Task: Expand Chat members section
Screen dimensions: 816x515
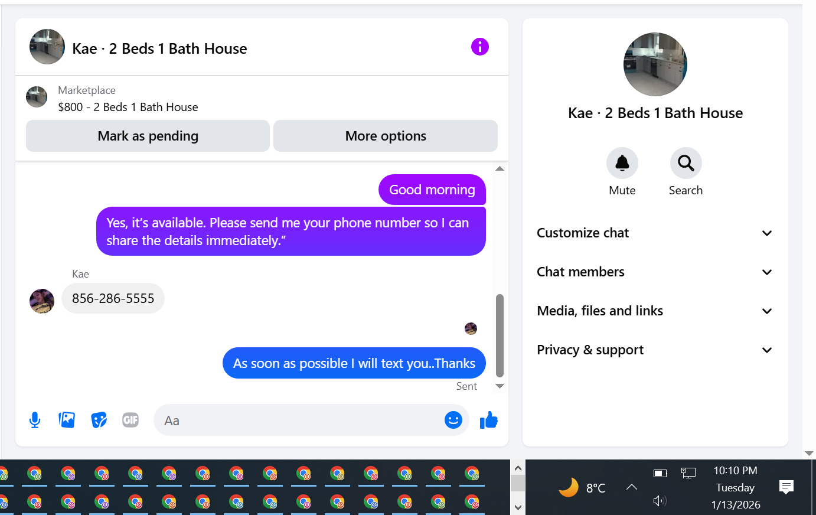Action: click(x=655, y=272)
